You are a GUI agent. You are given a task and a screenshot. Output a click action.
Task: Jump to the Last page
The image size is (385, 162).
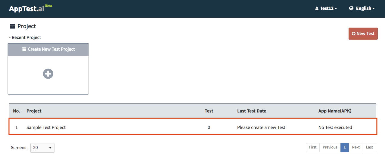[x=369, y=147]
